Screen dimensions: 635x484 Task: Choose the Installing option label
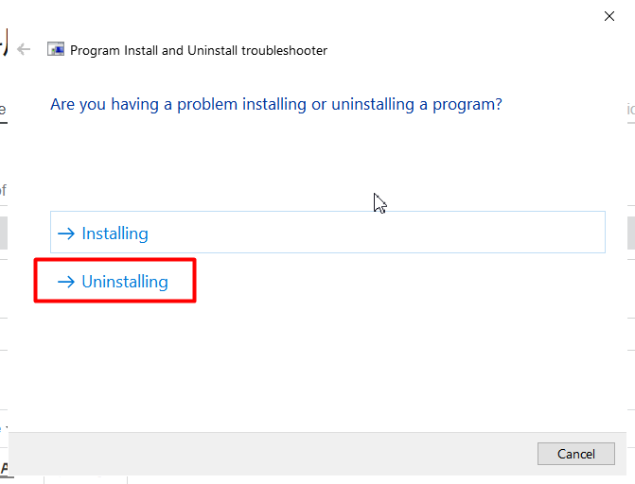coord(115,233)
